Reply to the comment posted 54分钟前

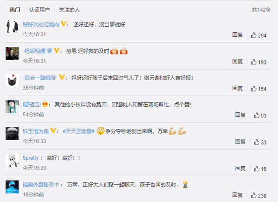[x=241, y=115]
